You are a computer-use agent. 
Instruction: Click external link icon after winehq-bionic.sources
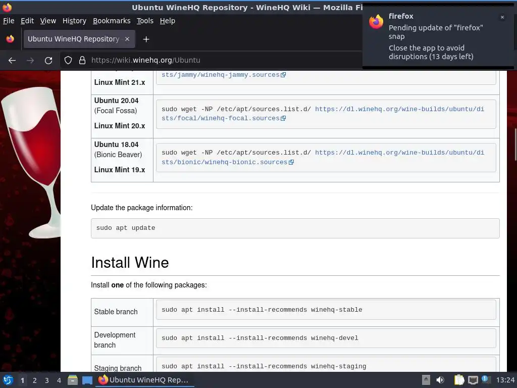pos(291,162)
